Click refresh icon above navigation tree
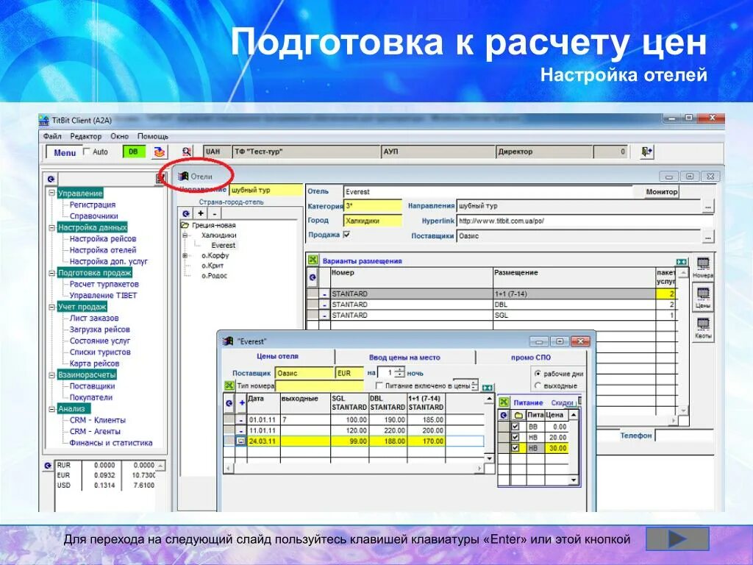 [x=51, y=179]
